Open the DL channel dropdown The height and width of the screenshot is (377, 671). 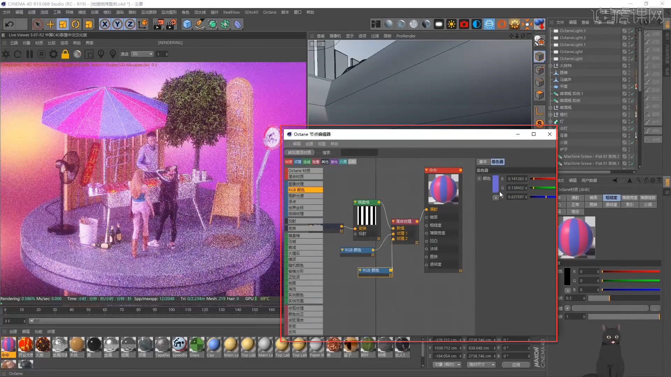coord(143,54)
